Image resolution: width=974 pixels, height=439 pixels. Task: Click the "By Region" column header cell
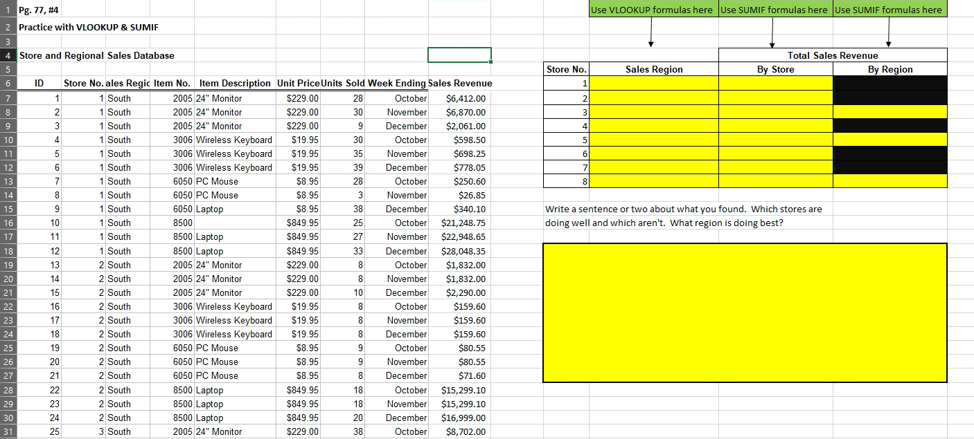coord(889,69)
